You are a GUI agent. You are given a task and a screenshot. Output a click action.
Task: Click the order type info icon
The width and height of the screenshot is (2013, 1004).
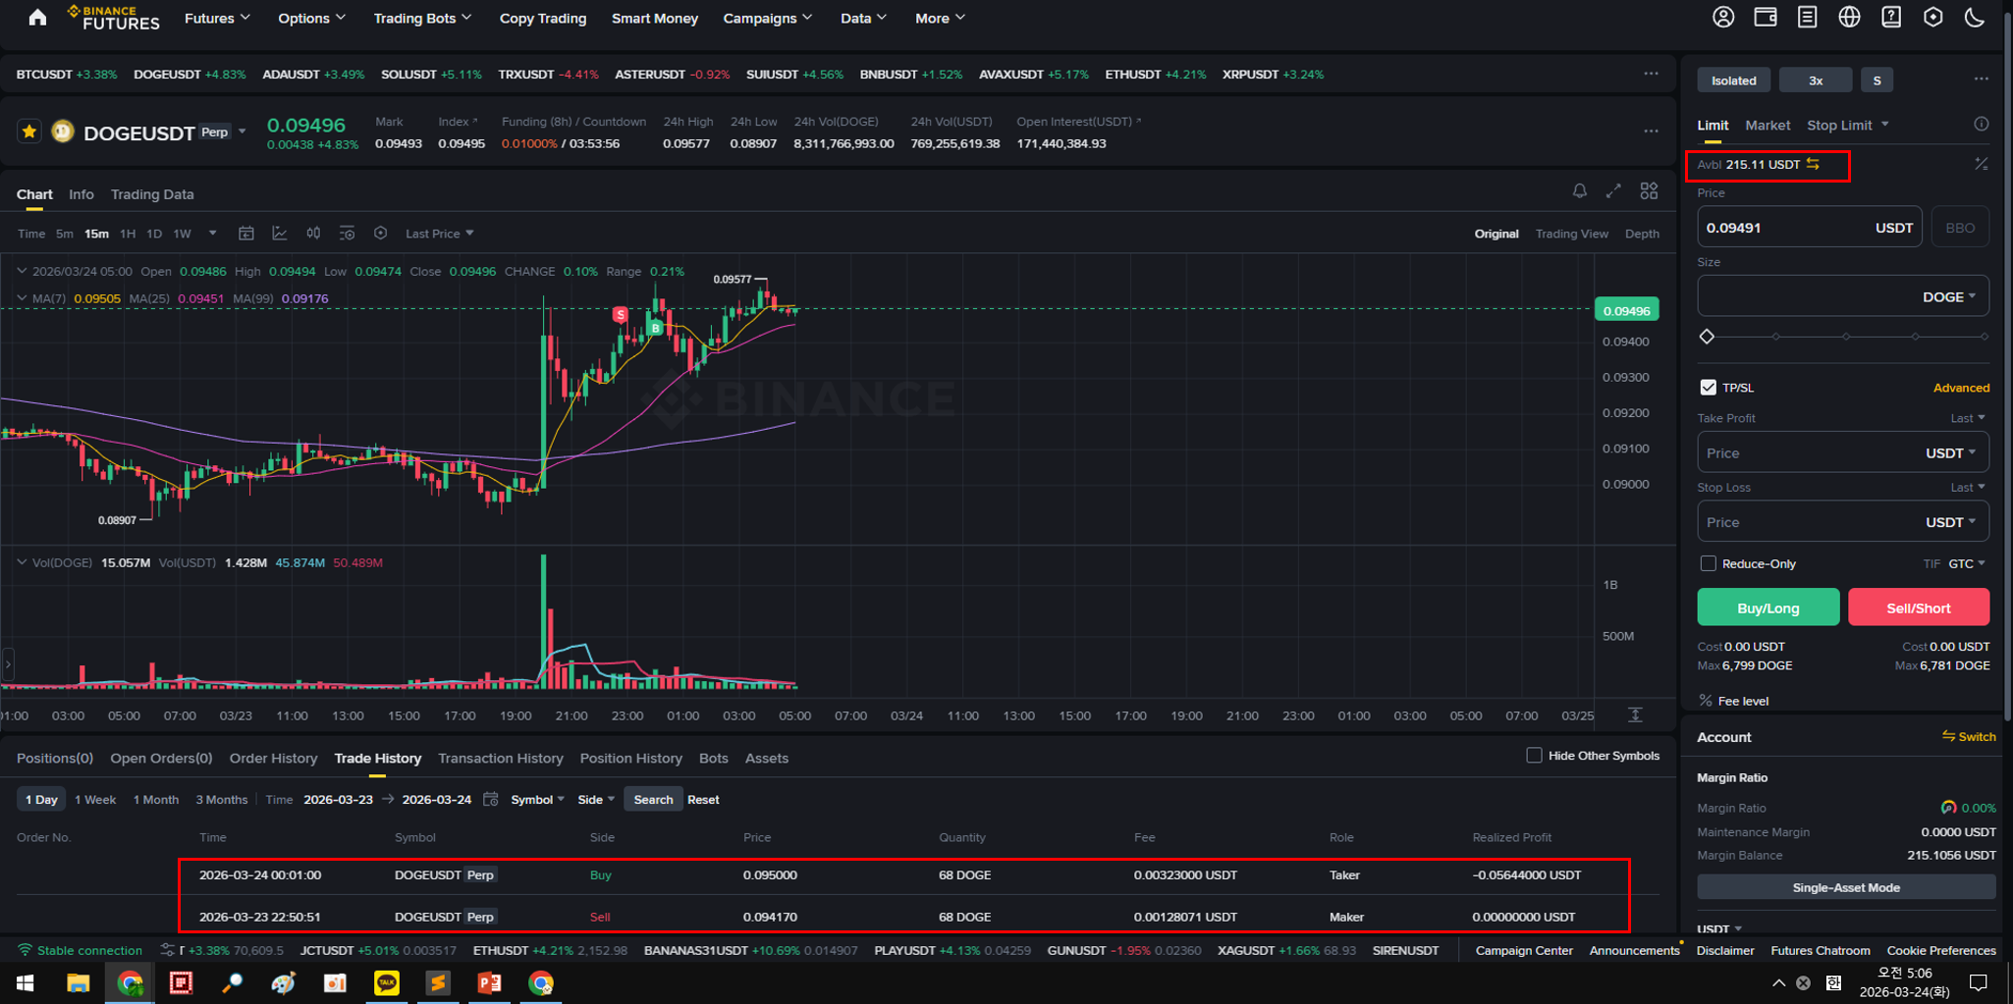(1981, 124)
